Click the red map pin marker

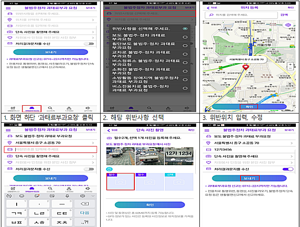(x=246, y=67)
